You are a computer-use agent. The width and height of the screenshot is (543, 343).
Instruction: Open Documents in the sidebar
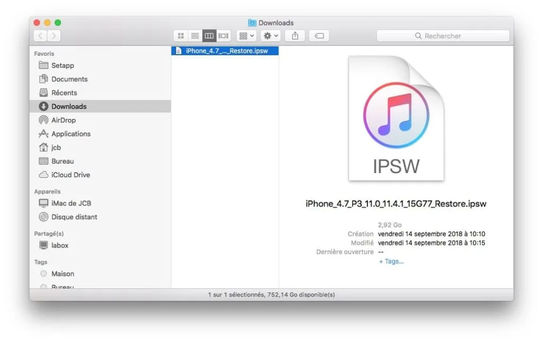[100, 79]
